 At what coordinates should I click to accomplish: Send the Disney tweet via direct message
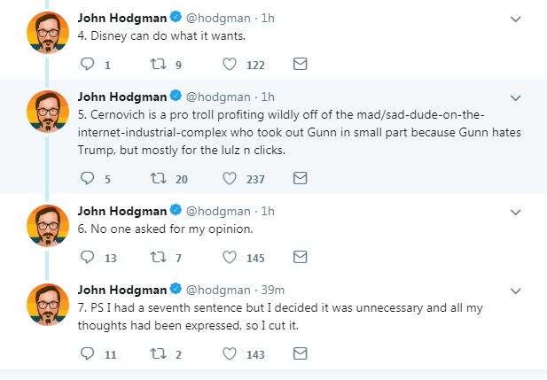(x=300, y=64)
